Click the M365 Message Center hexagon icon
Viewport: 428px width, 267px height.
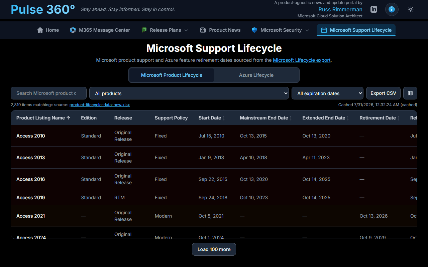click(73, 30)
